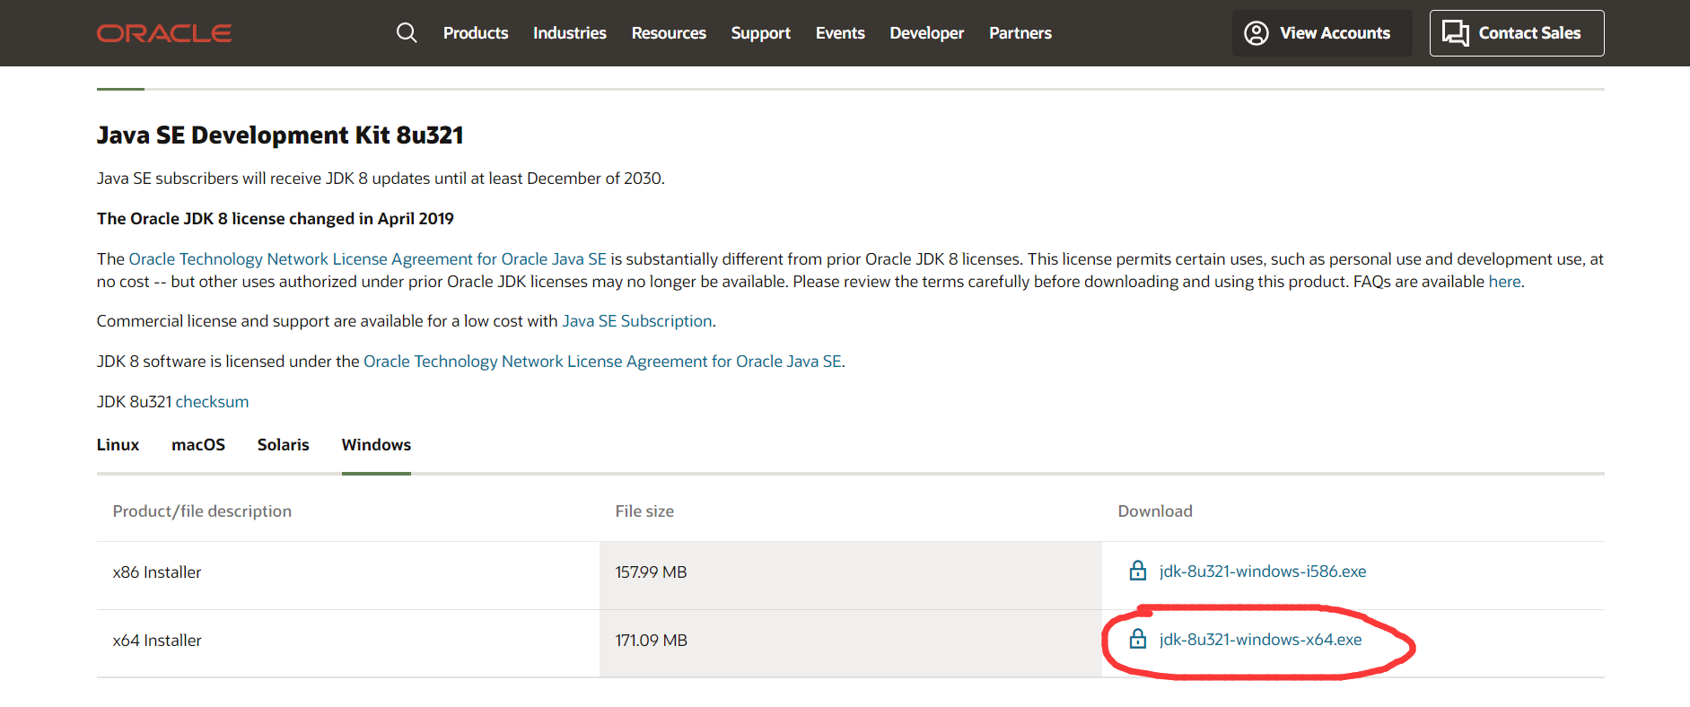Click the 'x86 Installer' row description
Image resolution: width=1690 pixels, height=707 pixels.
point(157,572)
